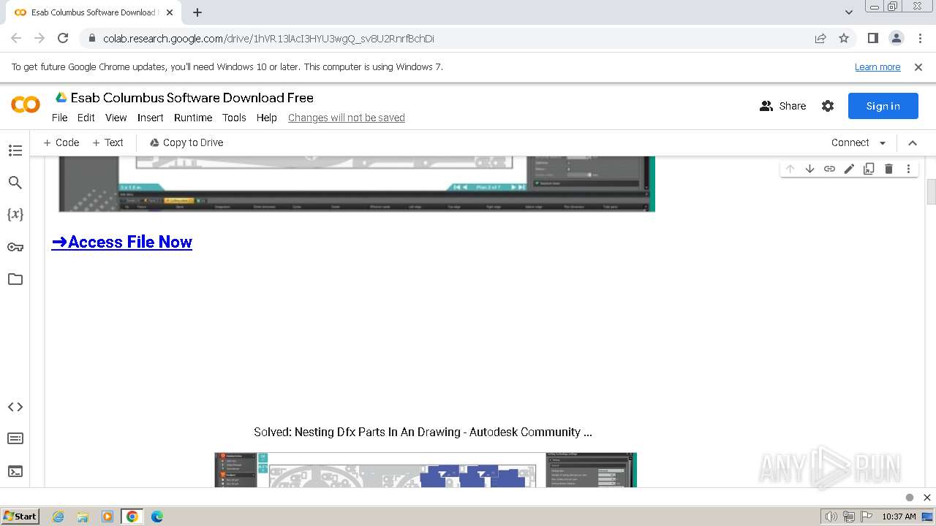Click the upper nesting screenshot image
936x526 pixels.
click(357, 184)
